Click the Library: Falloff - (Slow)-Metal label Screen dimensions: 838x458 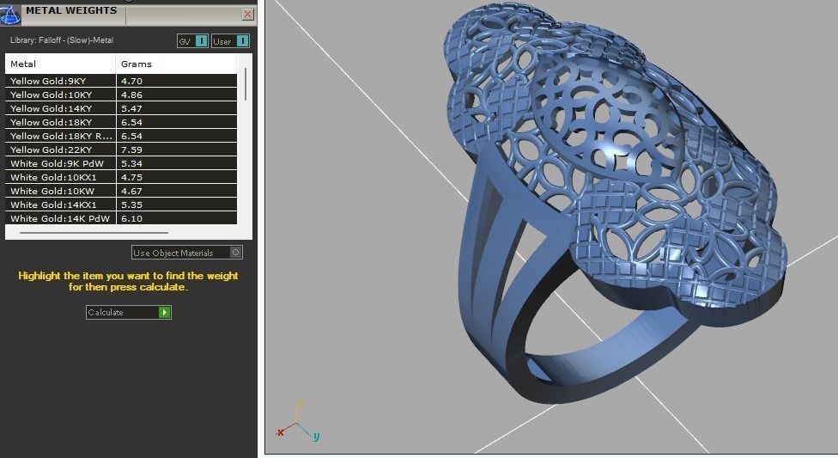click(x=62, y=40)
